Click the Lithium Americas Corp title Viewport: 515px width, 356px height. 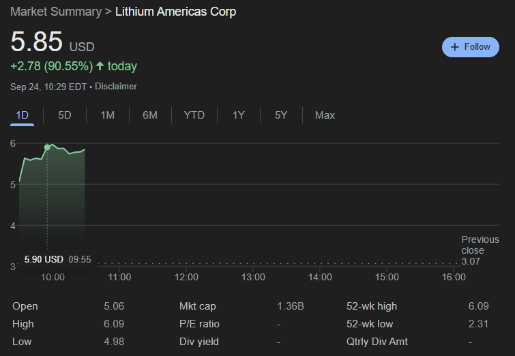tap(176, 12)
